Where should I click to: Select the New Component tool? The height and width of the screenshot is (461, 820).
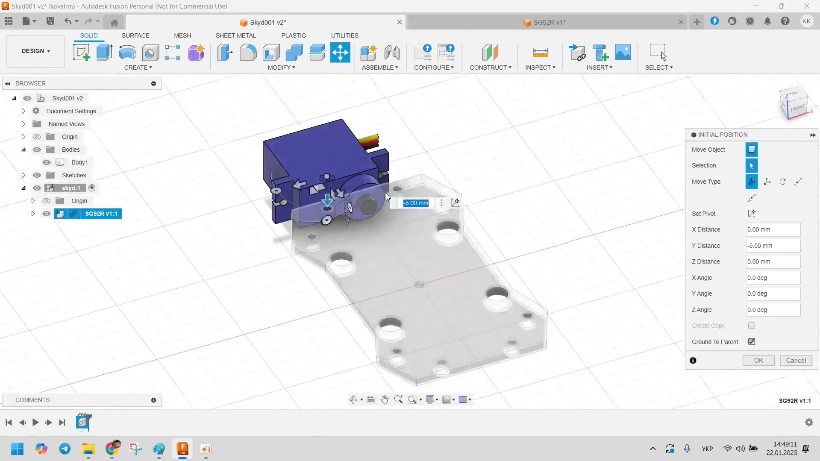click(368, 53)
